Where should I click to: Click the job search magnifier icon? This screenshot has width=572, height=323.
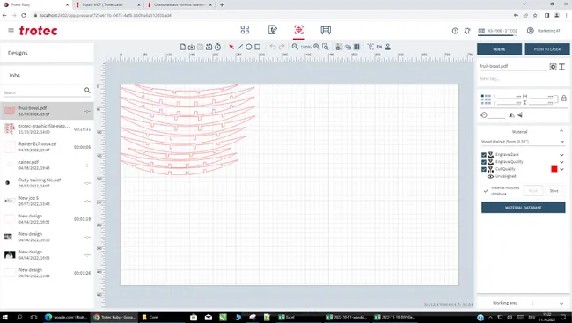tap(87, 90)
